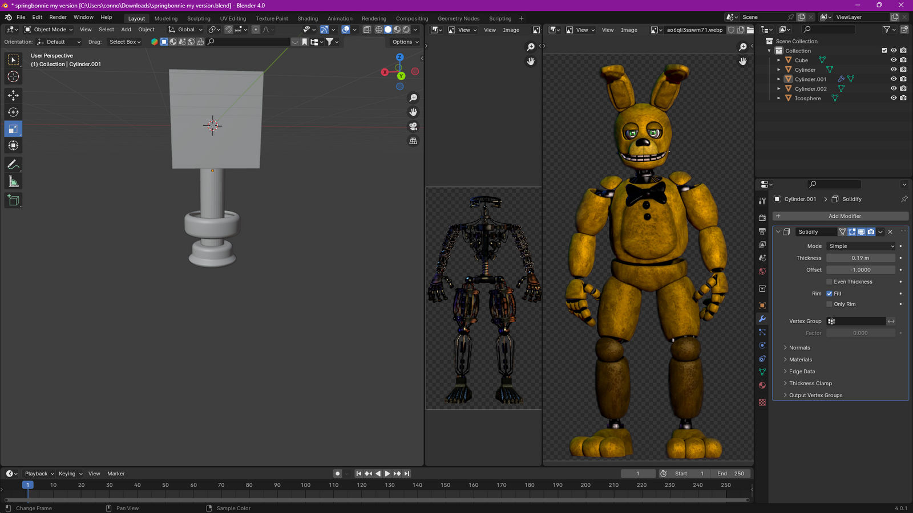This screenshot has height=513, width=913.
Task: Select the Select Box tool in viewport toolbar
Action: (x=13, y=60)
